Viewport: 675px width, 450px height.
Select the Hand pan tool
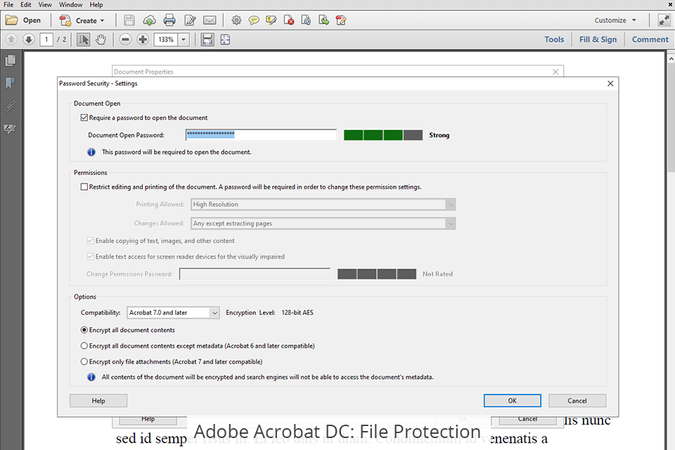click(x=101, y=39)
